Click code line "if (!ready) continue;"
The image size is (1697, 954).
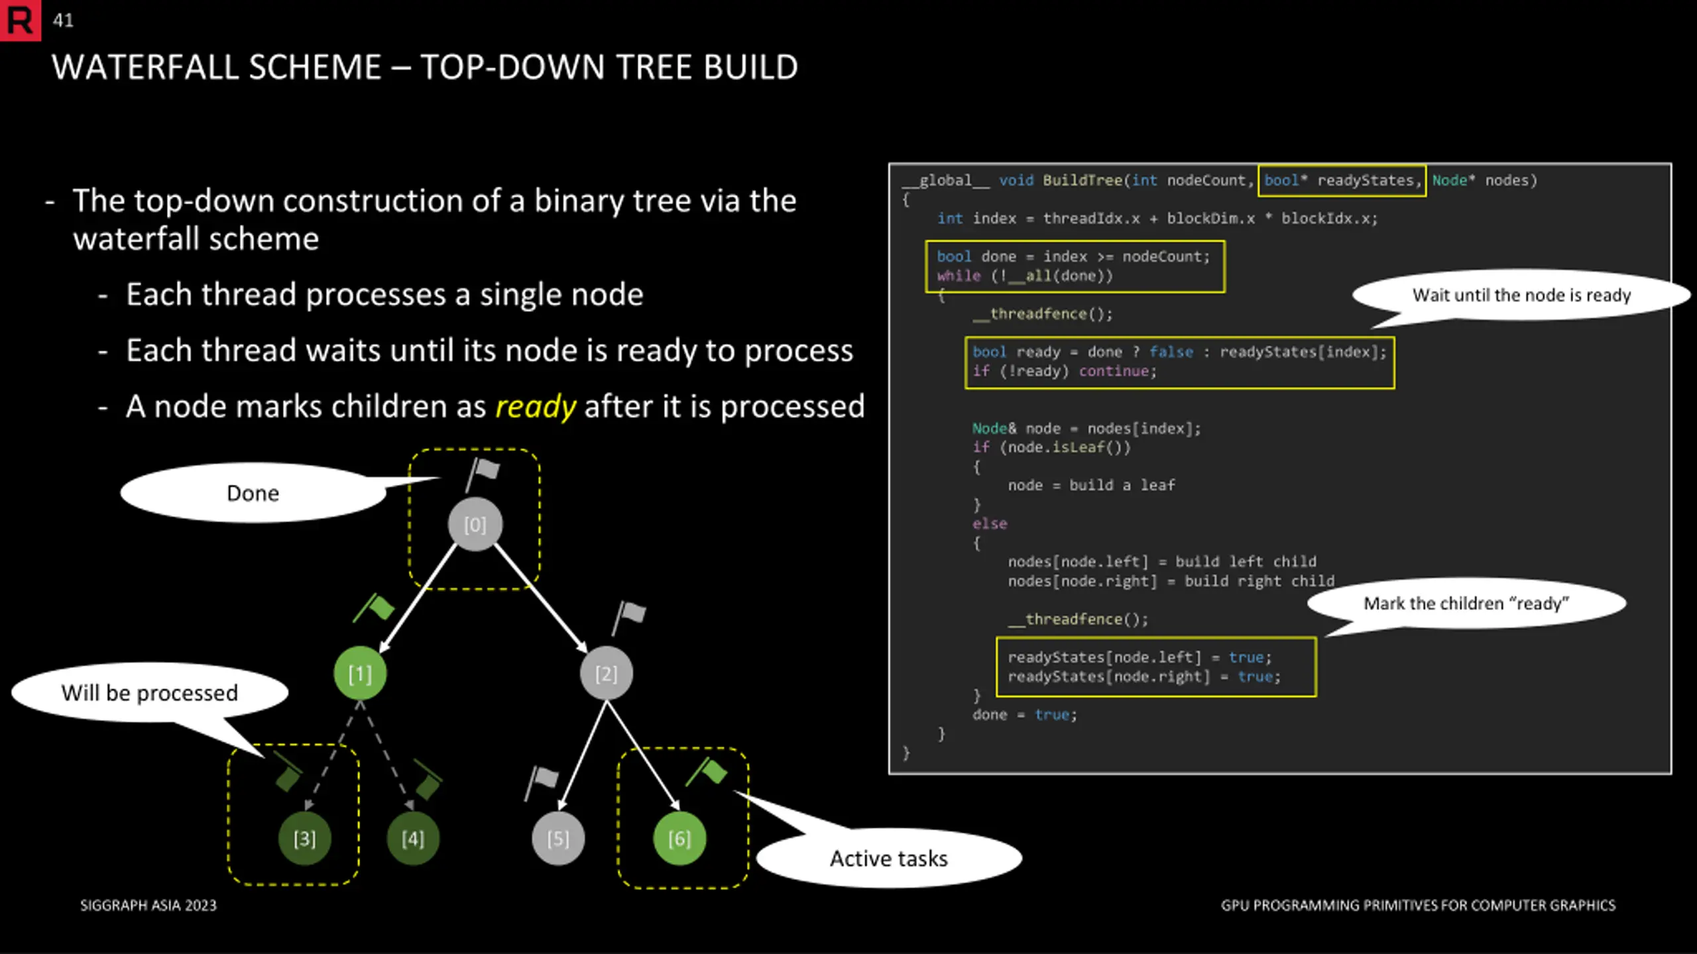coord(1065,371)
